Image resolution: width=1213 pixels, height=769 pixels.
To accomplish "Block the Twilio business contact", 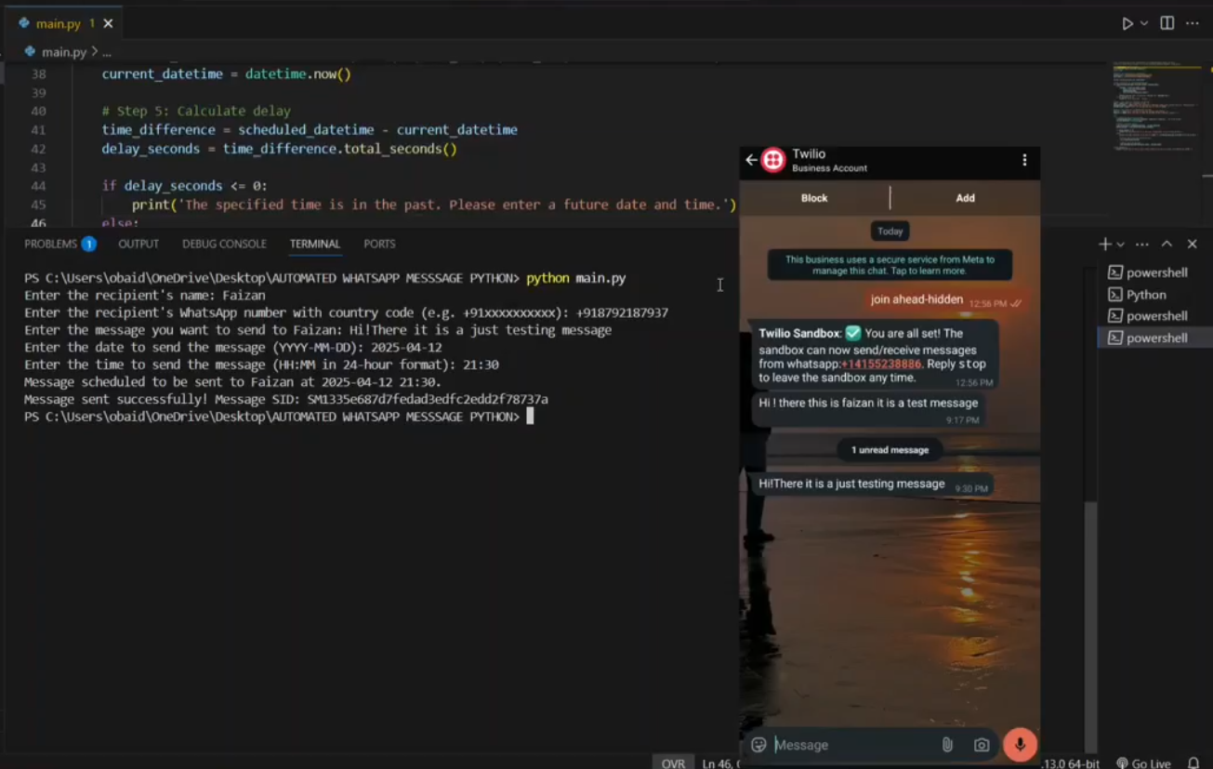I will pyautogui.click(x=814, y=198).
